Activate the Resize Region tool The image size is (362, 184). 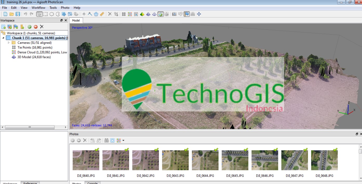click(x=64, y=14)
